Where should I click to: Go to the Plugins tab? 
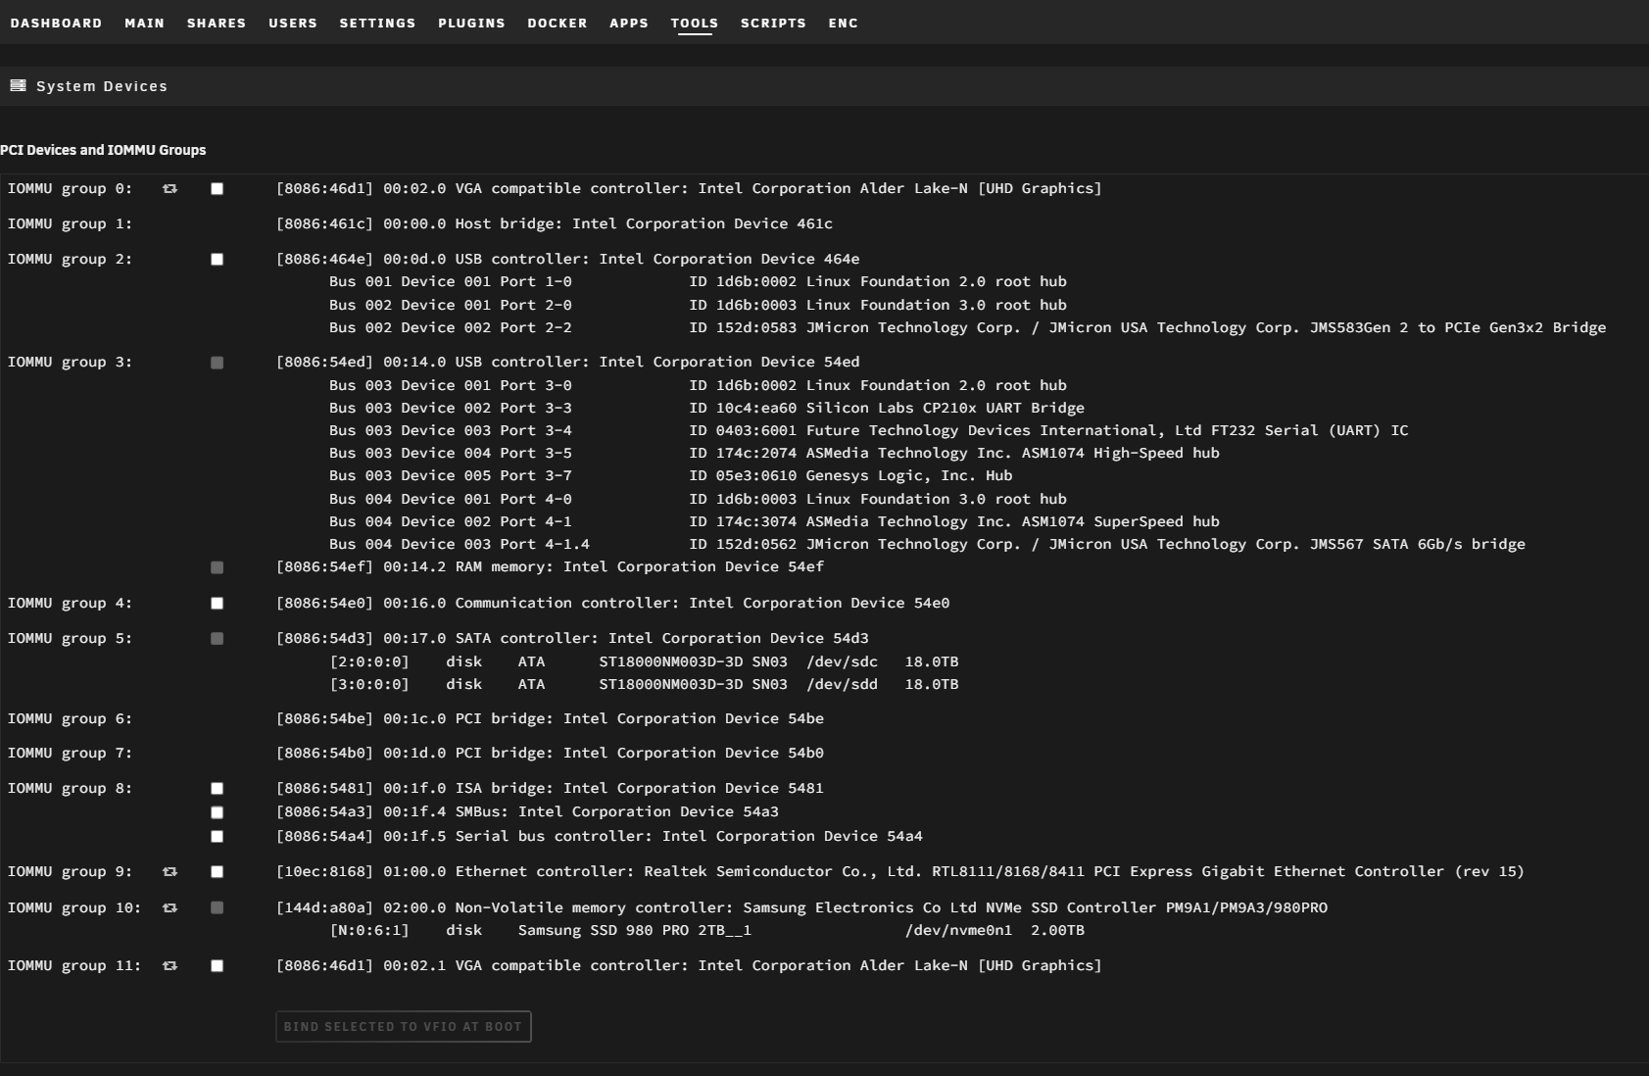[x=471, y=23]
